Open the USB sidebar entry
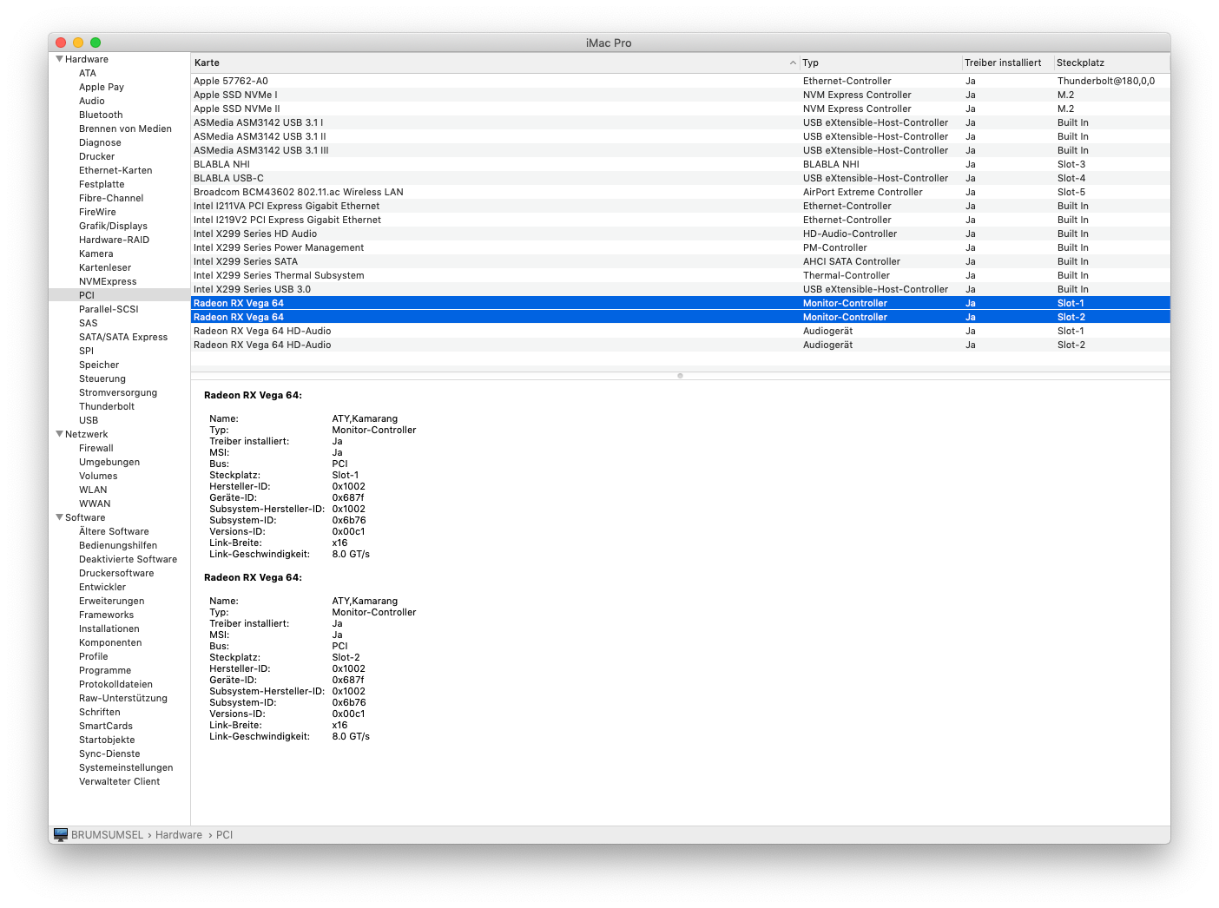 [x=89, y=420]
